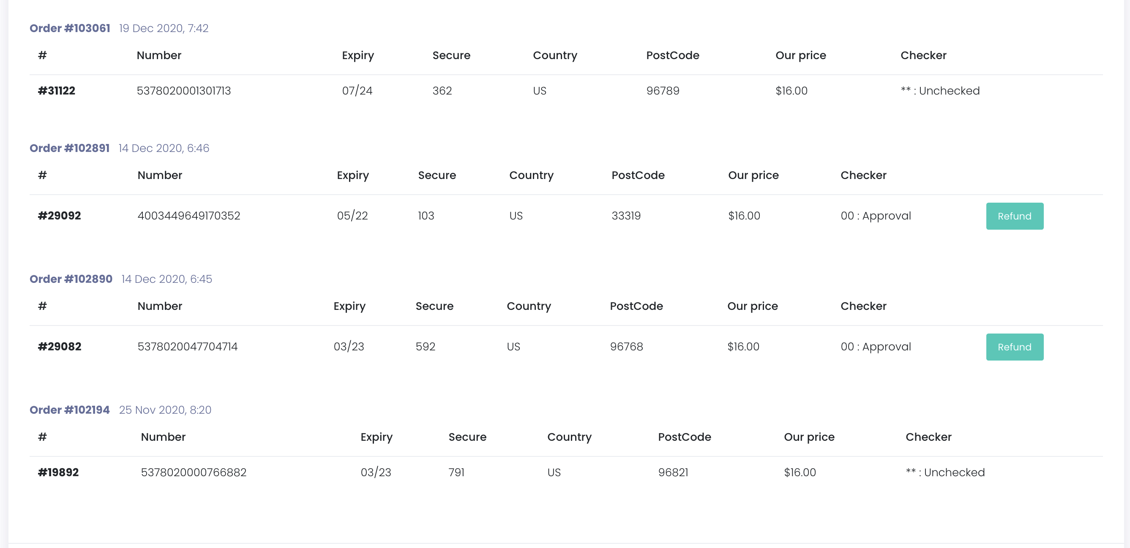Click Our price header under Order #102194
The width and height of the screenshot is (1130, 548).
[809, 437]
